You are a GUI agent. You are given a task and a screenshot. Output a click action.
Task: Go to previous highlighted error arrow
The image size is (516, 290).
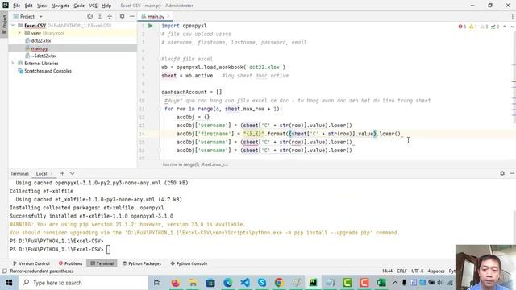(x=505, y=27)
